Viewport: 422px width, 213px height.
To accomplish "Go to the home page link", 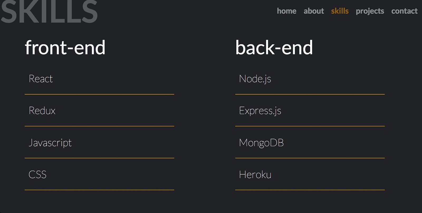I will pos(286,11).
